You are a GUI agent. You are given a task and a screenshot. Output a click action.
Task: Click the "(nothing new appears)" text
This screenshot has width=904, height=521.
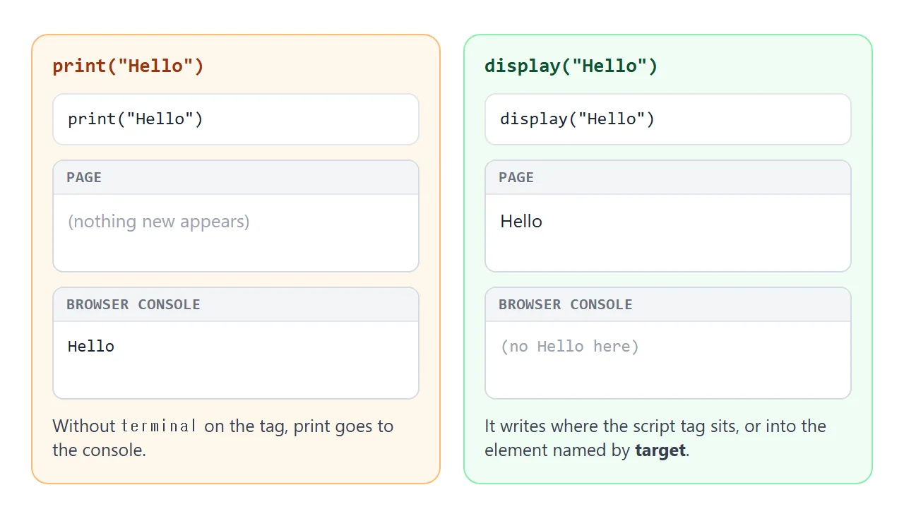pos(159,222)
